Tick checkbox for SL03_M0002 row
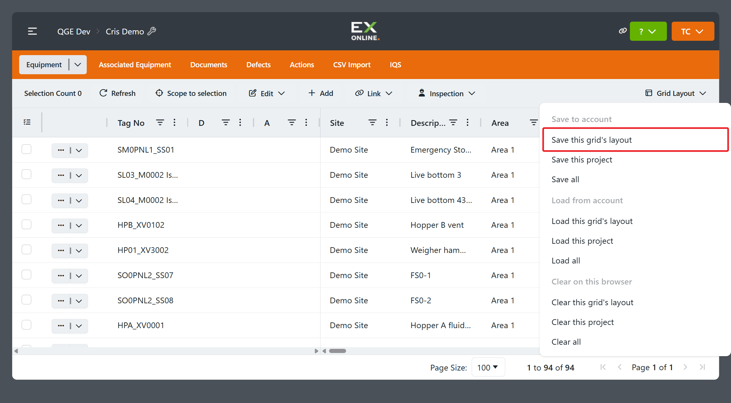Viewport: 731px width, 403px height. pyautogui.click(x=26, y=174)
